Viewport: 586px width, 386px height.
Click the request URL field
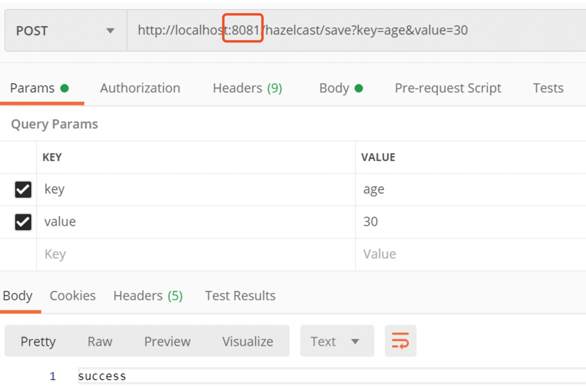357,31
